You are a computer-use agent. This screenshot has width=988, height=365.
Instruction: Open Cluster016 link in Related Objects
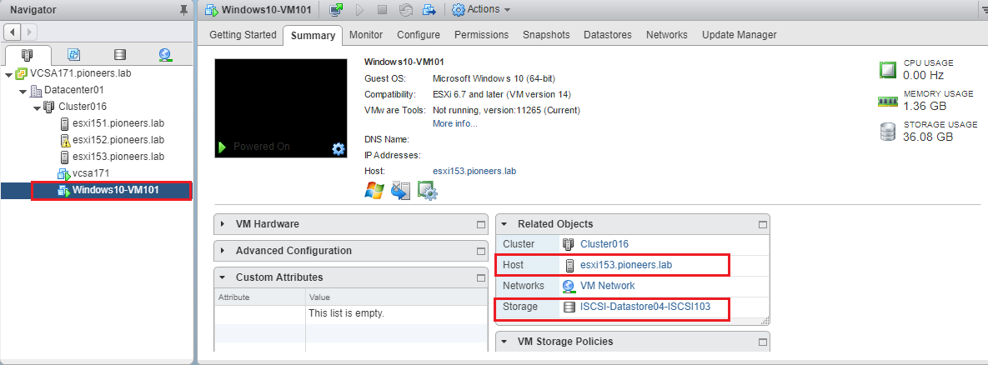[604, 244]
